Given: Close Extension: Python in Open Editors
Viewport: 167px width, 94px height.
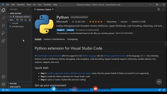Looking at the screenshot, I should pos(11,17).
